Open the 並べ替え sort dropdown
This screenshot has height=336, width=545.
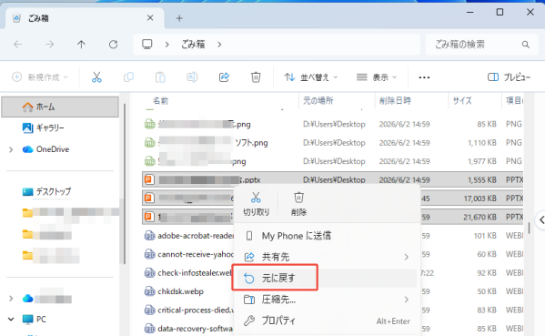(310, 77)
